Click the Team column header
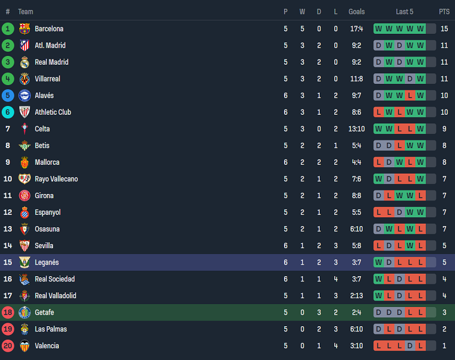Image resolution: width=455 pixels, height=360 pixels. tap(26, 12)
